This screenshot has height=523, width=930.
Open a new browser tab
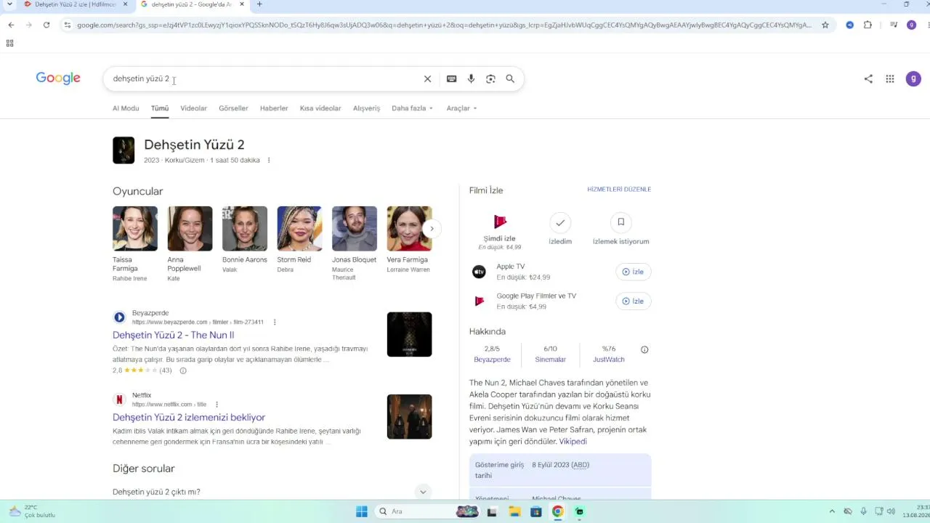point(259,4)
